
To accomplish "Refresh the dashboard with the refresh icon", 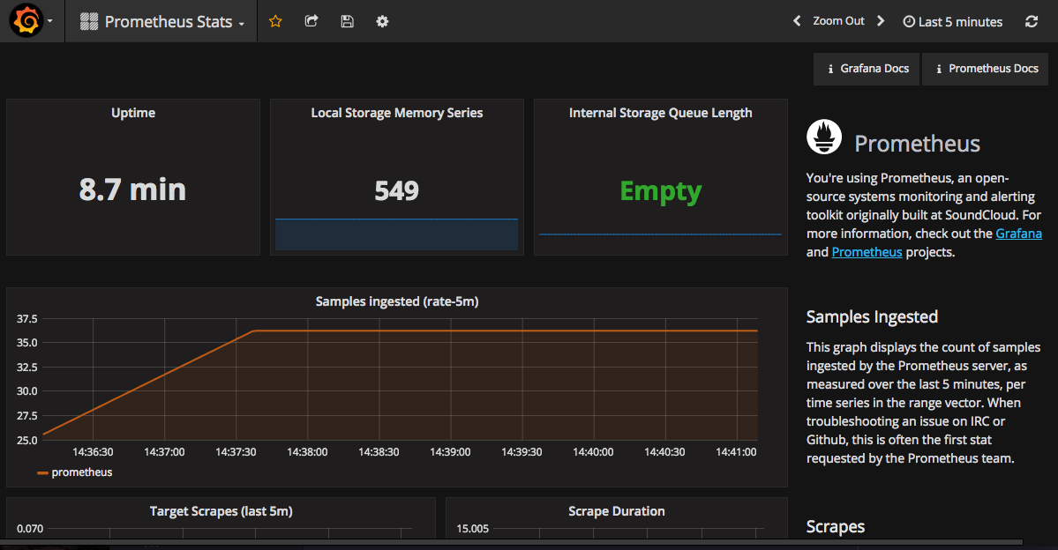I will pos(1031,20).
